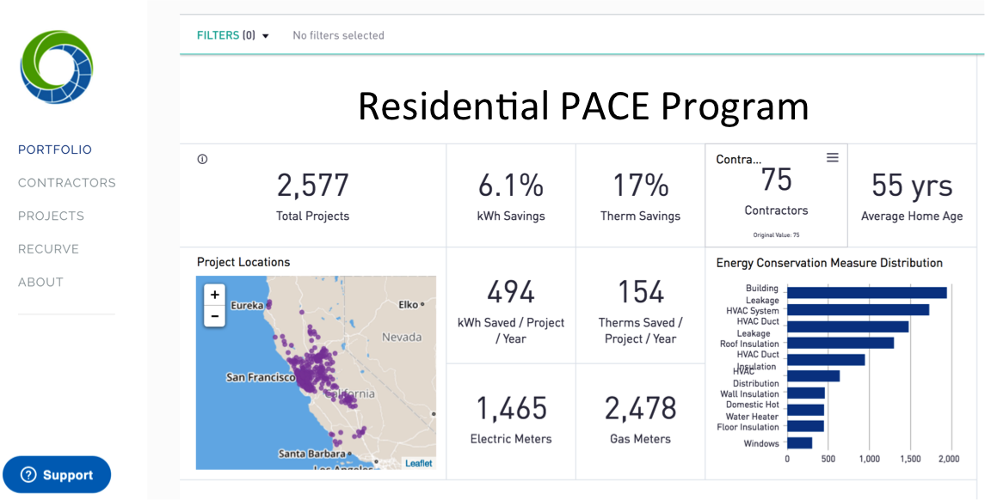Viewport: 985px width, 500px height.
Task: Follow the Leaflet attribution link
Action: (419, 463)
